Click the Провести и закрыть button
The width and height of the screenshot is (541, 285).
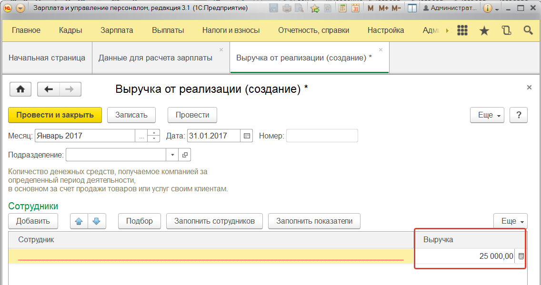tap(55, 115)
